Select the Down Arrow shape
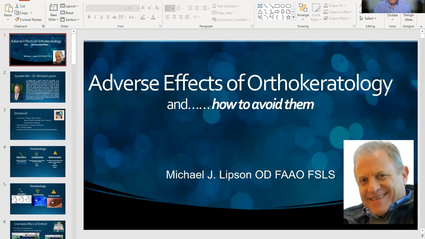The height and width of the screenshot is (239, 425). 283,12
